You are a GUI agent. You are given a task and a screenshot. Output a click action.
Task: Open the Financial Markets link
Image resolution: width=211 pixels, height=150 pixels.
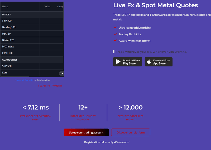[24, 80]
